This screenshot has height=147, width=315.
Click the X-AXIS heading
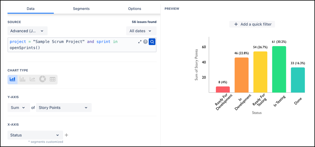[x=13, y=125]
